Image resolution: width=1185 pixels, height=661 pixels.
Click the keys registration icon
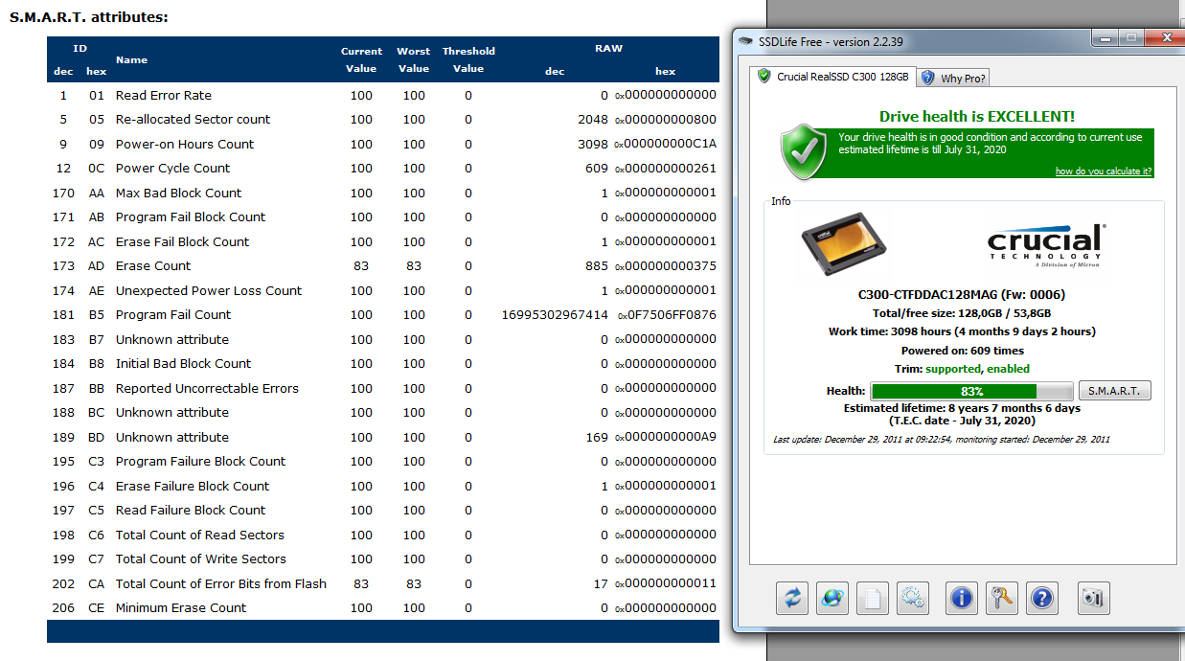coord(1001,599)
